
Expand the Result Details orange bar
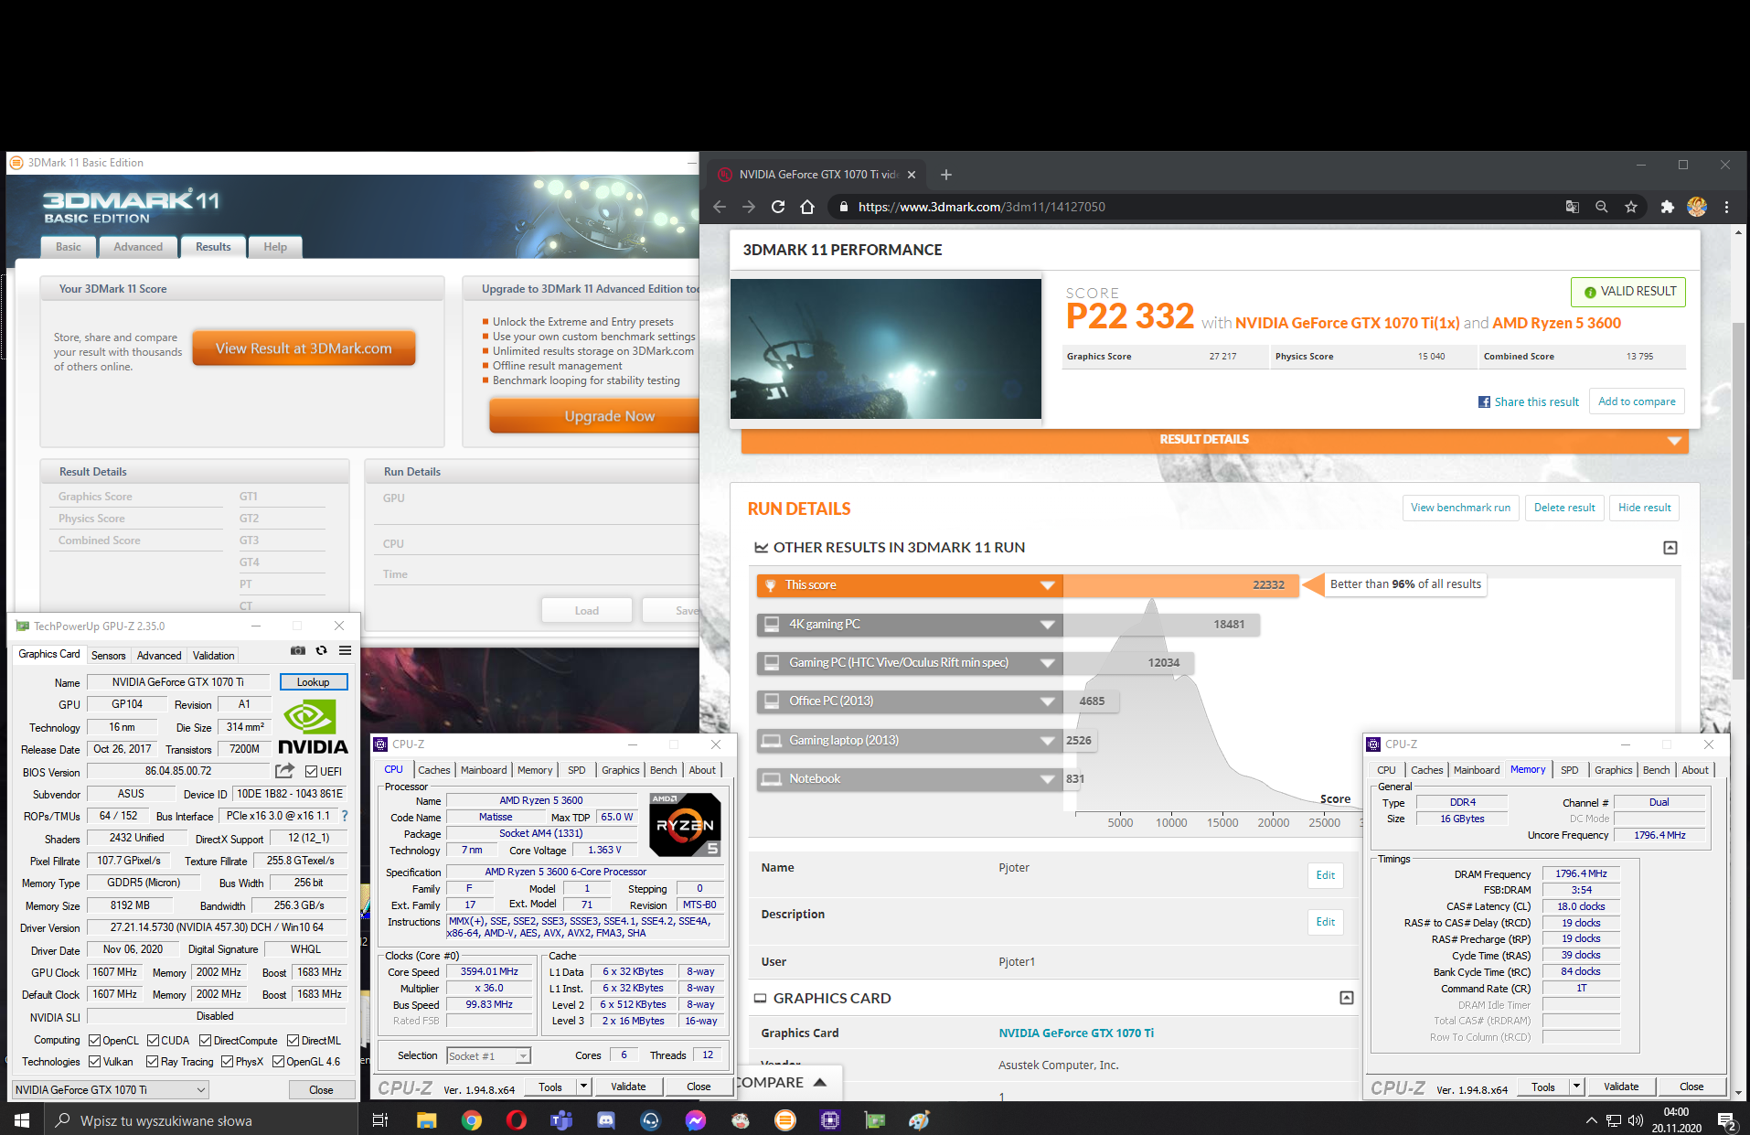(1215, 440)
